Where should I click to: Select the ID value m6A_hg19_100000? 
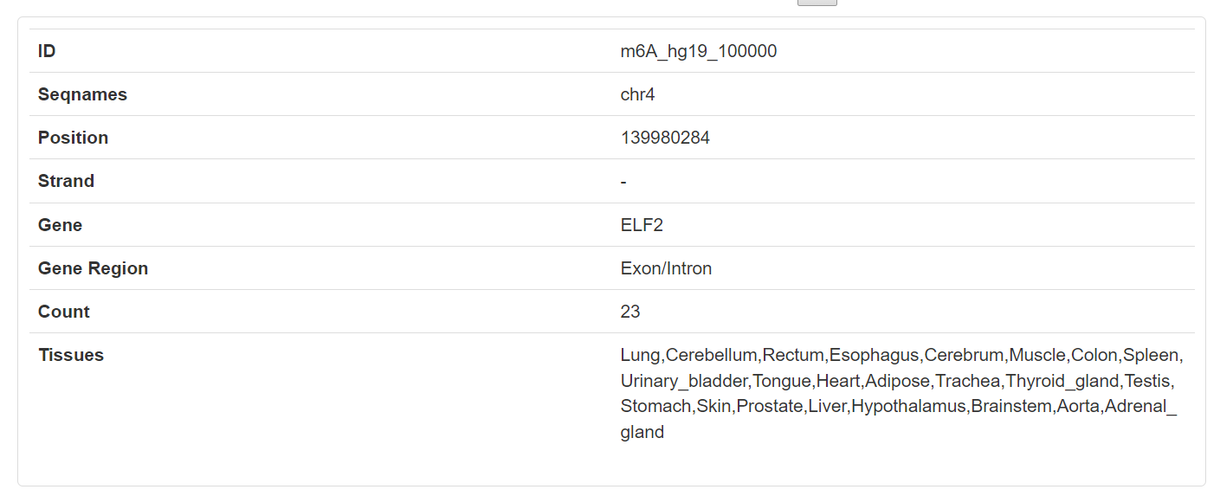pos(699,51)
